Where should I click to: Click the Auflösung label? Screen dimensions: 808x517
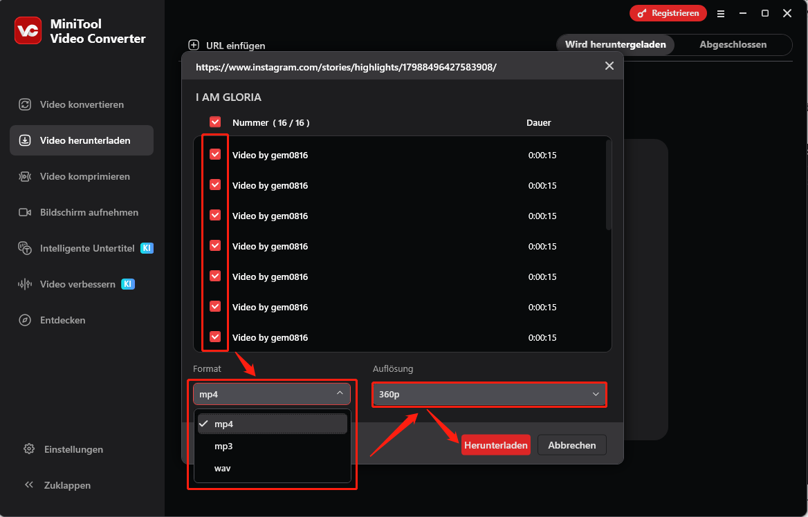point(393,368)
